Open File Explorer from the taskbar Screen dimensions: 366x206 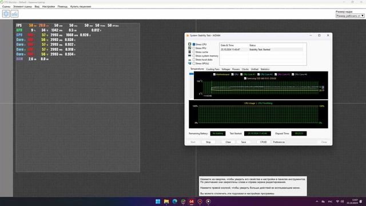(x=166, y=201)
